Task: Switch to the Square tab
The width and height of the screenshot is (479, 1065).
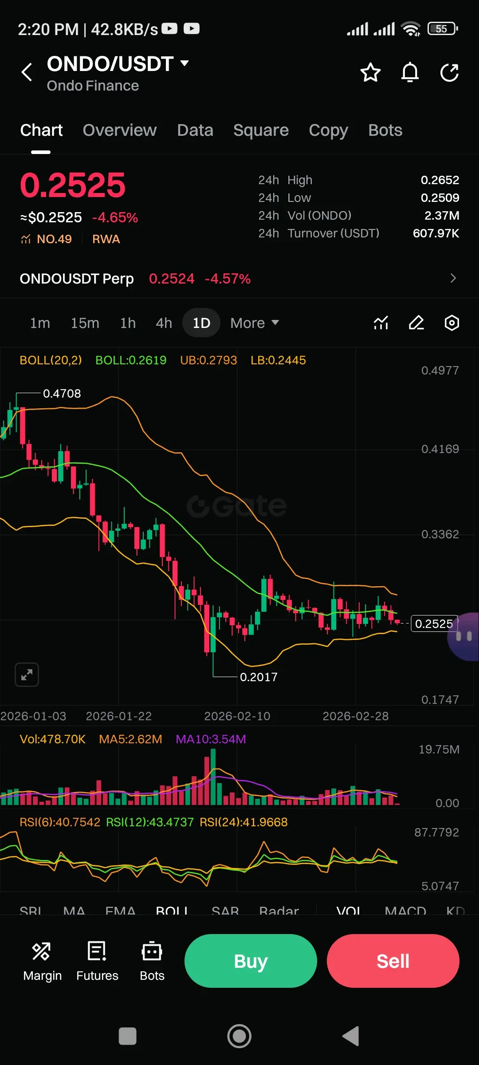Action: pyautogui.click(x=261, y=130)
